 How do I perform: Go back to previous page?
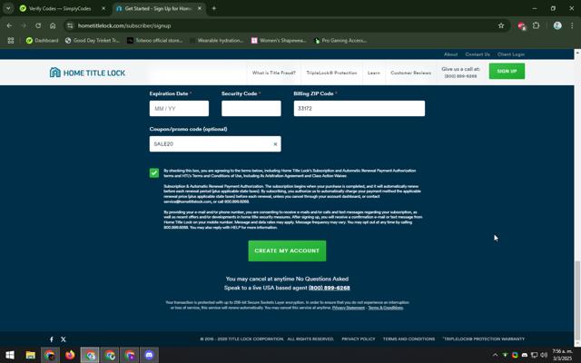(x=9, y=25)
